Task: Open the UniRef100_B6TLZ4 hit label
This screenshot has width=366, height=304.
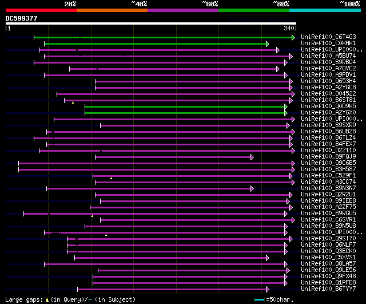Action: pyautogui.click(x=328, y=138)
